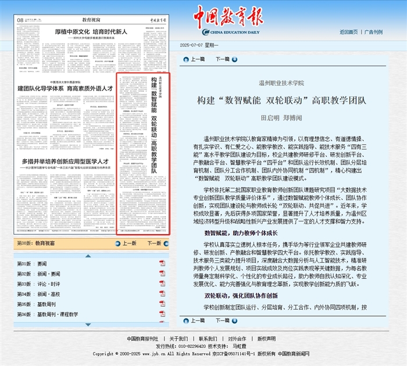Screen dimensions: 407x366
Task: Click article title 构建“数智赋能 双轮联动”高职教学团队
Action: pyautogui.click(x=281, y=101)
